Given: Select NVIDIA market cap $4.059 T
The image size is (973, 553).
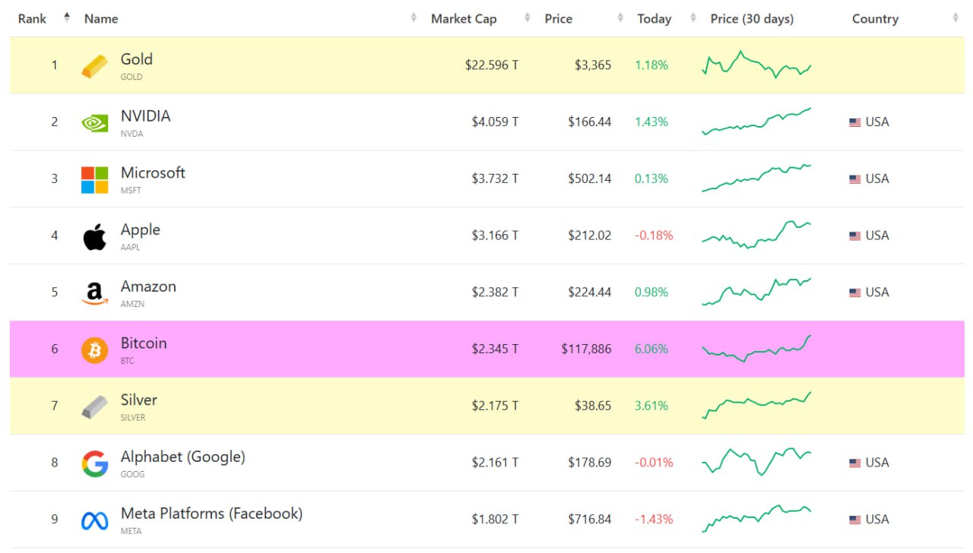Looking at the screenshot, I should (x=495, y=122).
